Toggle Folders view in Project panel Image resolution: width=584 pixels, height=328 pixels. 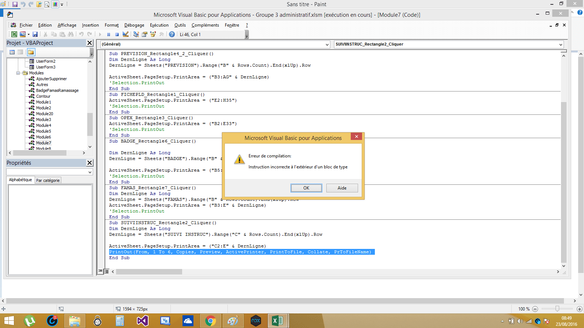coord(31,52)
